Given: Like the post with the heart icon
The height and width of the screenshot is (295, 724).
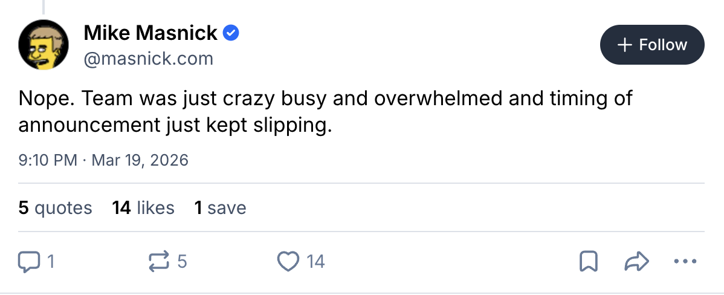Looking at the screenshot, I should point(288,261).
